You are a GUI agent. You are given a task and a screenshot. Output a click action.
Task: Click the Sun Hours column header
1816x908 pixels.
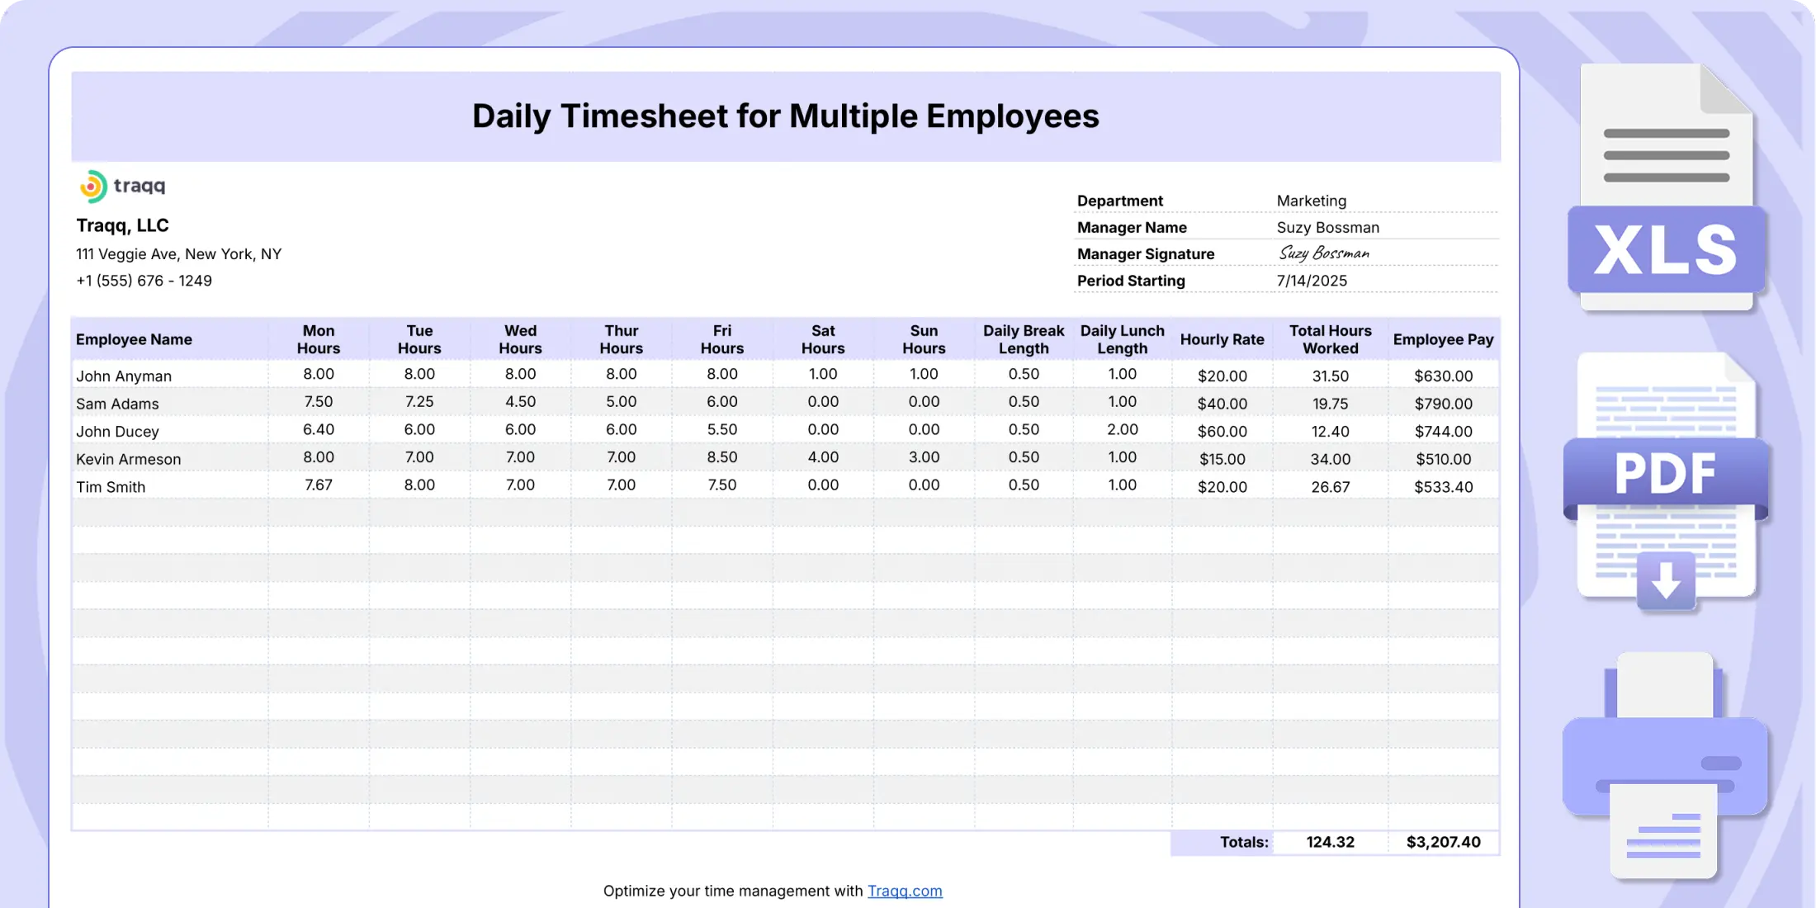(924, 339)
